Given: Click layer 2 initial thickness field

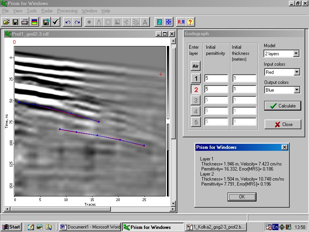Looking at the screenshot, I should 244,89.
